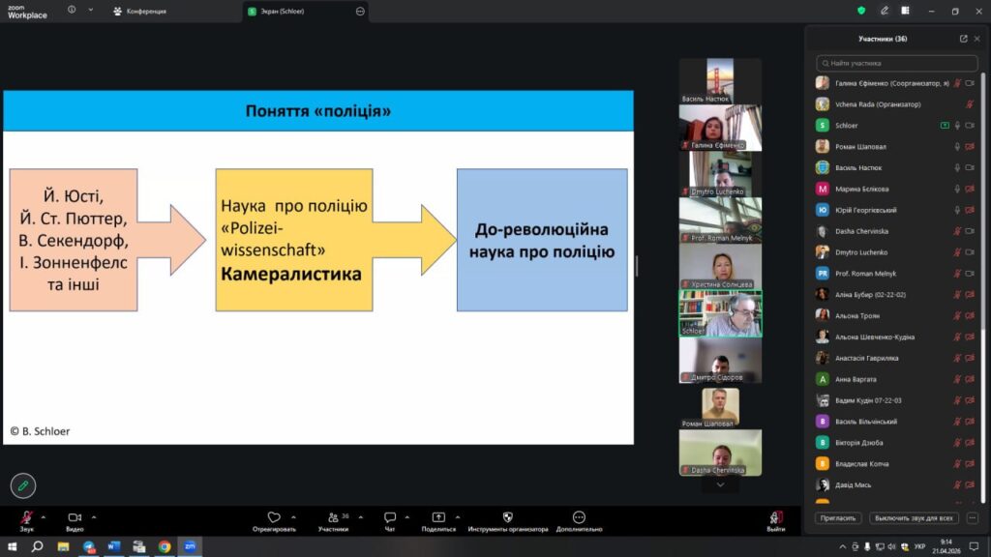Expand video options arrow next to Видео
Viewport: 991px width, 557px height.
[x=93, y=515]
